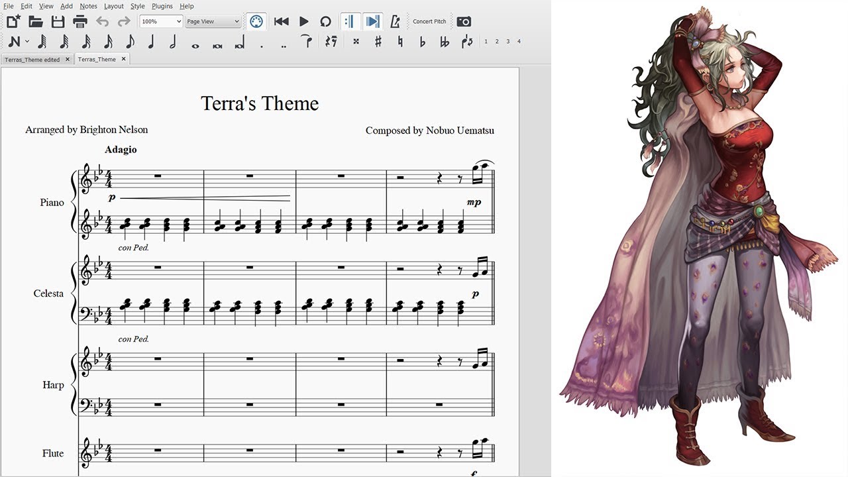The width and height of the screenshot is (848, 477).
Task: Select double whole note duration
Action: coord(217,45)
